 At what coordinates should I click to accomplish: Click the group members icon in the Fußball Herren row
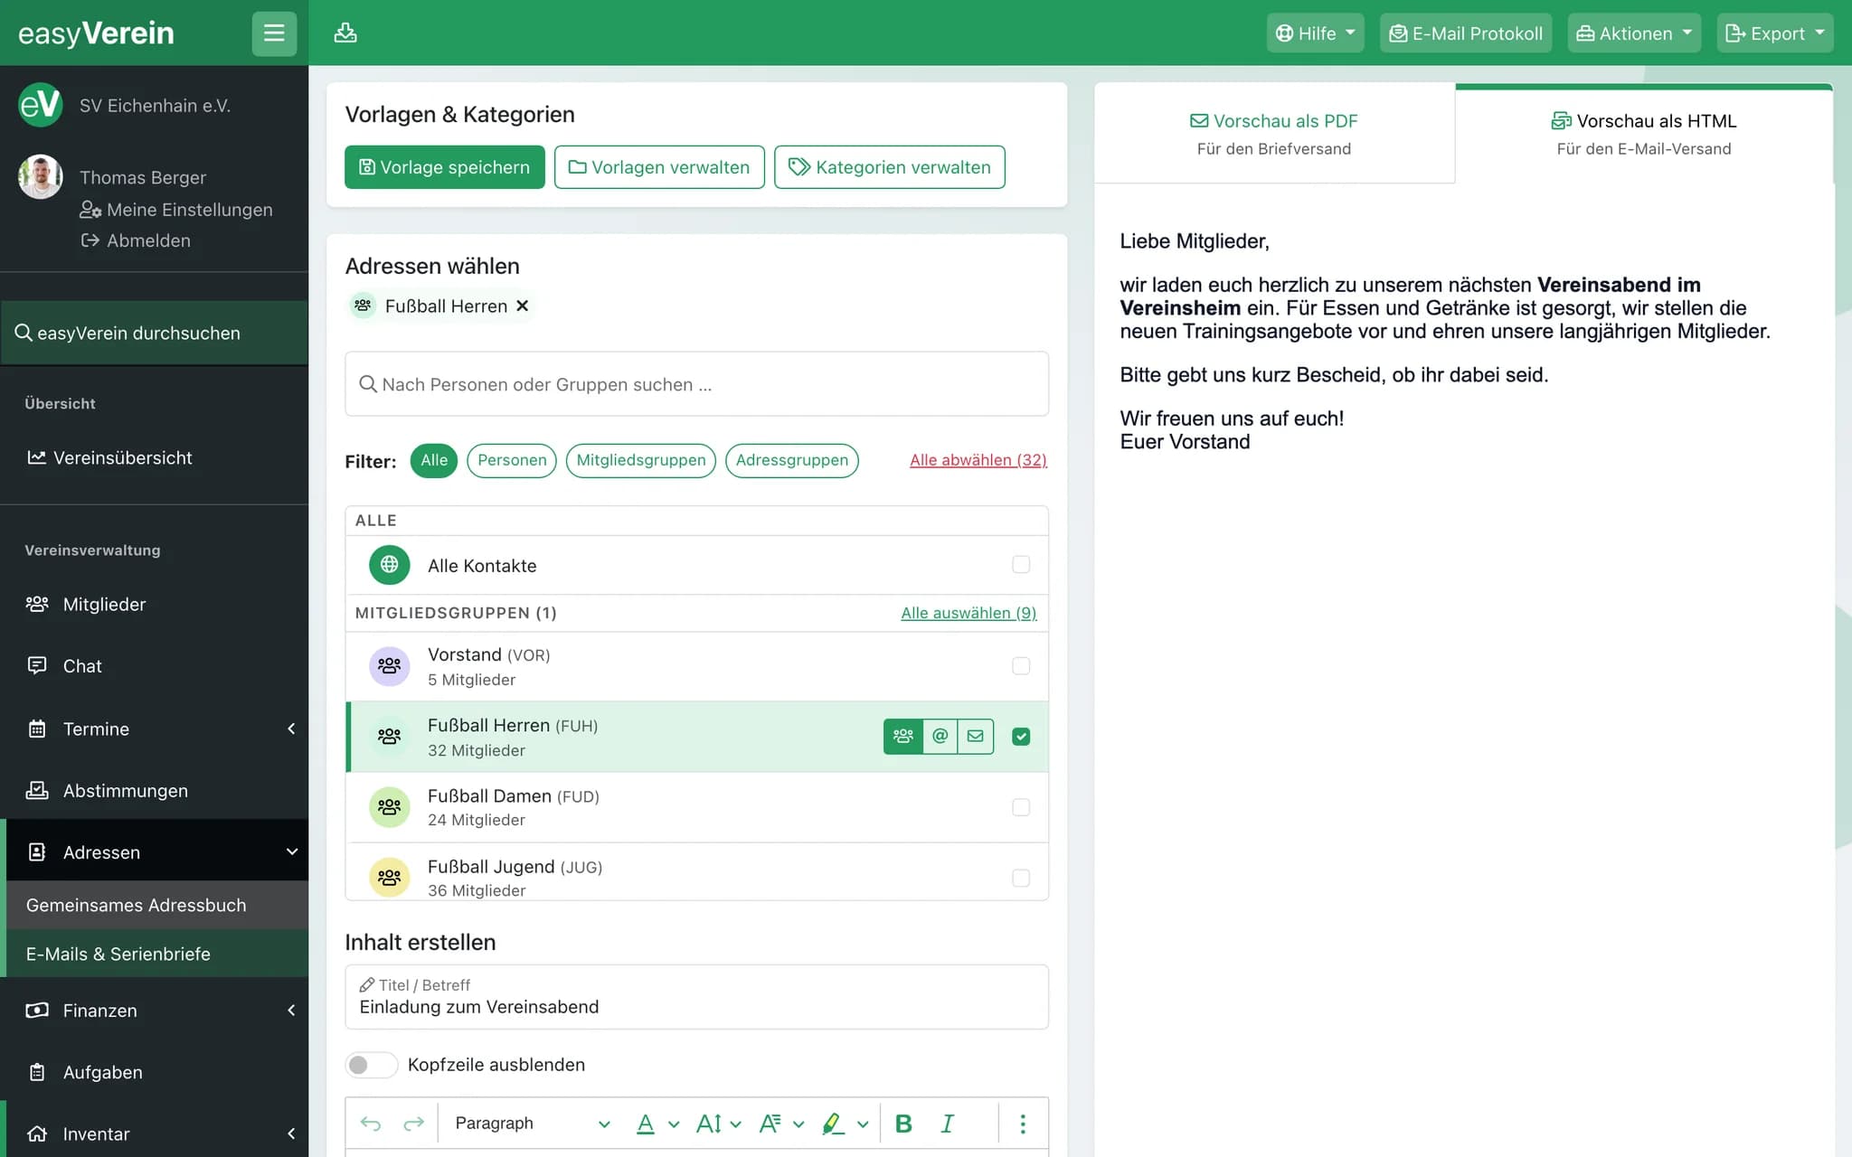[902, 736]
